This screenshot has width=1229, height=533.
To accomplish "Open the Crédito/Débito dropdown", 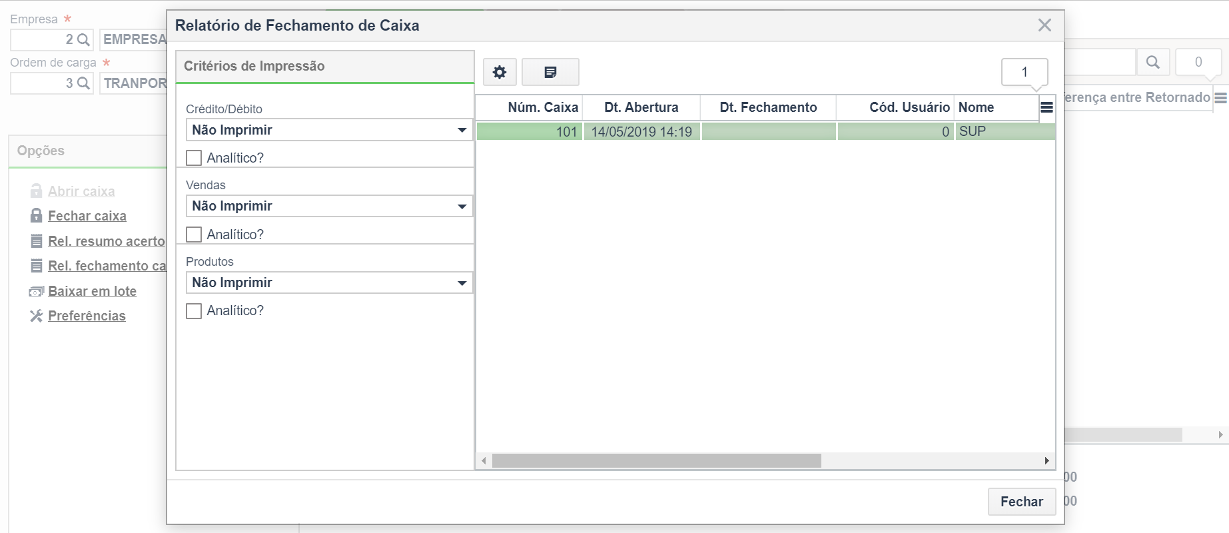I will (x=329, y=130).
